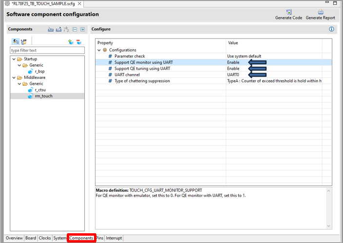Collapse all components in the tree
Viewport: 343px width, 243px height.
[75, 30]
